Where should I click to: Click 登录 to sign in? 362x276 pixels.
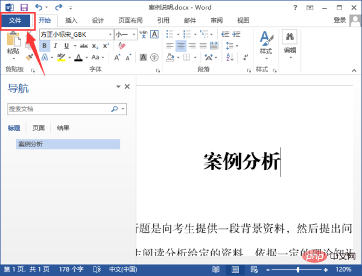click(339, 20)
